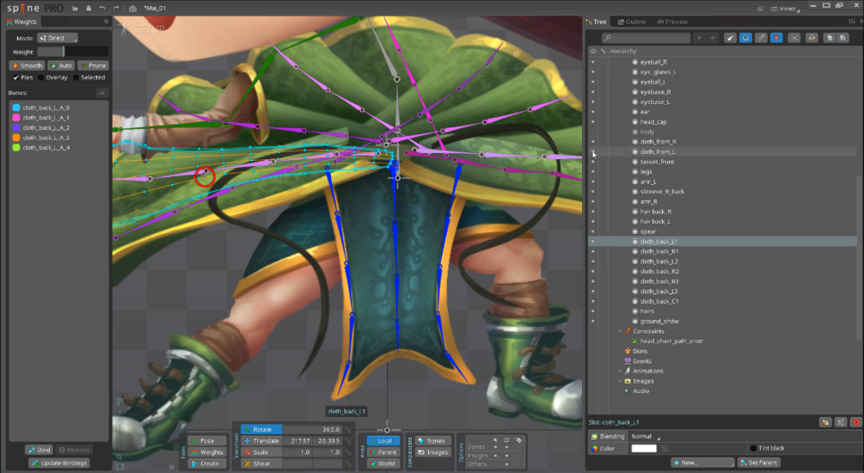Viewport: 864px width, 473px height.
Task: Click the rename slot icon in properties
Action: (x=840, y=422)
